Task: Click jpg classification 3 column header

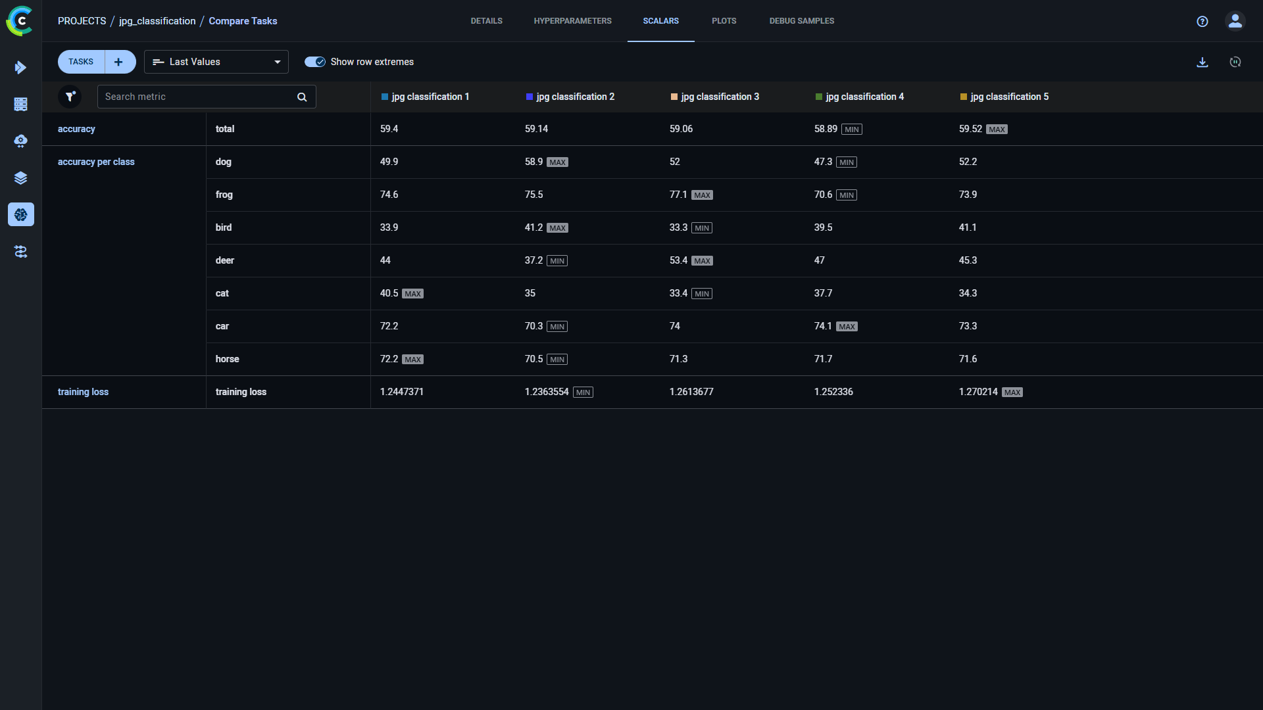Action: [720, 96]
